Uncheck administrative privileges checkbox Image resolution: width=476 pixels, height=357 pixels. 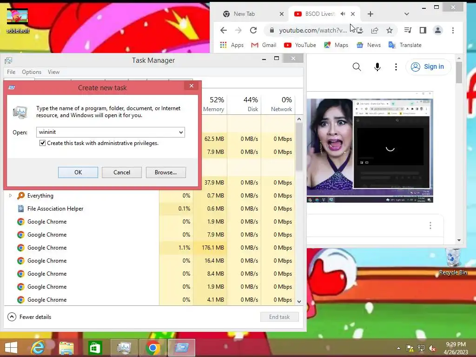(x=42, y=143)
